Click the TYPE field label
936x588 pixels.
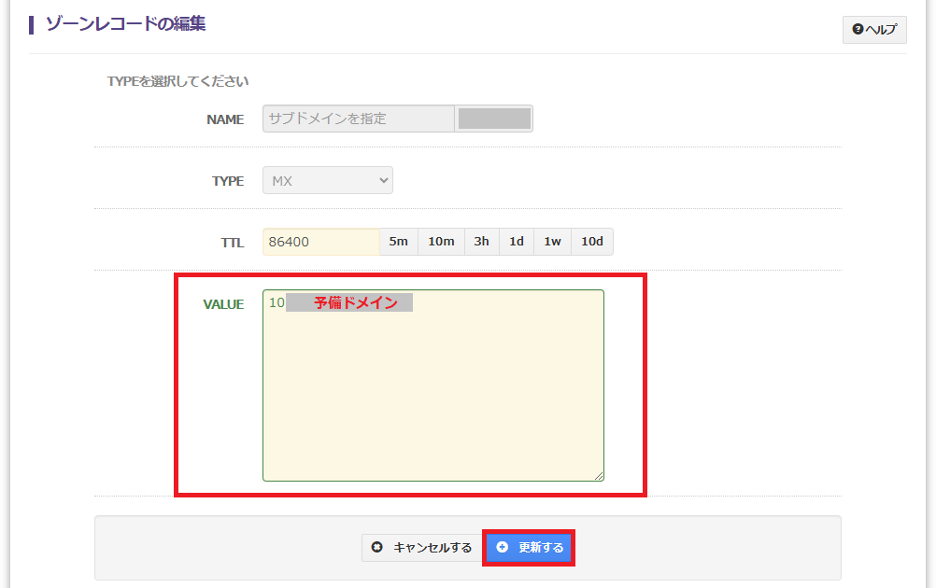(228, 181)
